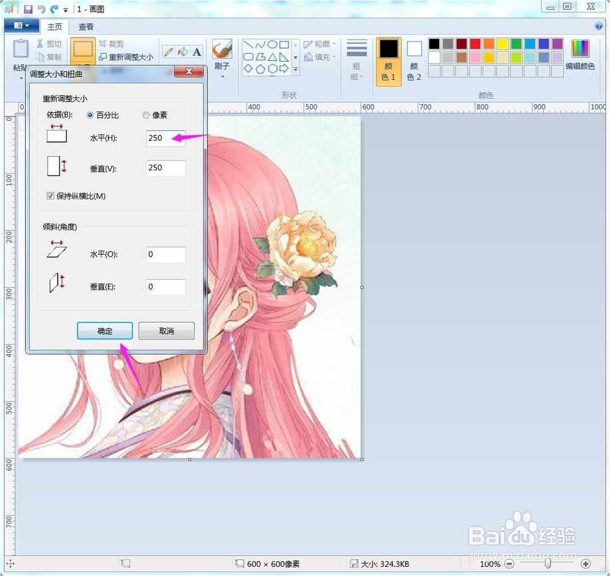Viewport: 610px width, 576px height.
Task: Expand the quick access toolbar customize arrow
Action: (65, 9)
